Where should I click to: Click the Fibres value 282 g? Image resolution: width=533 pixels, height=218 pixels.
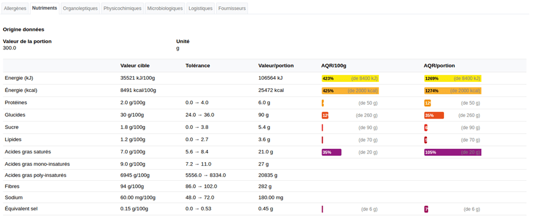265,187
